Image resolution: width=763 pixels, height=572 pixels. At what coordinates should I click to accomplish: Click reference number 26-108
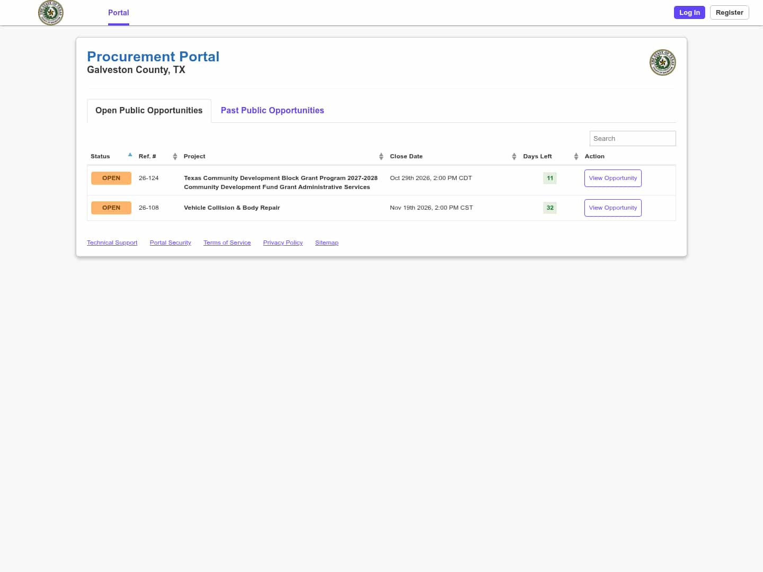[149, 208]
